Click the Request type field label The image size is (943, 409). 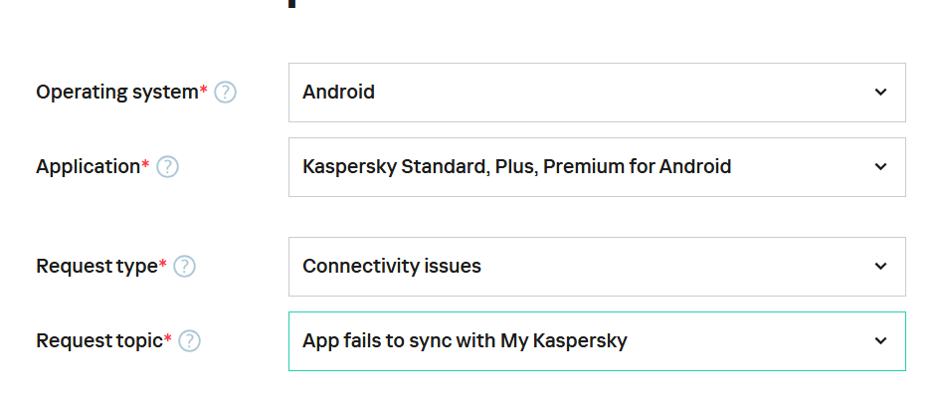point(95,267)
